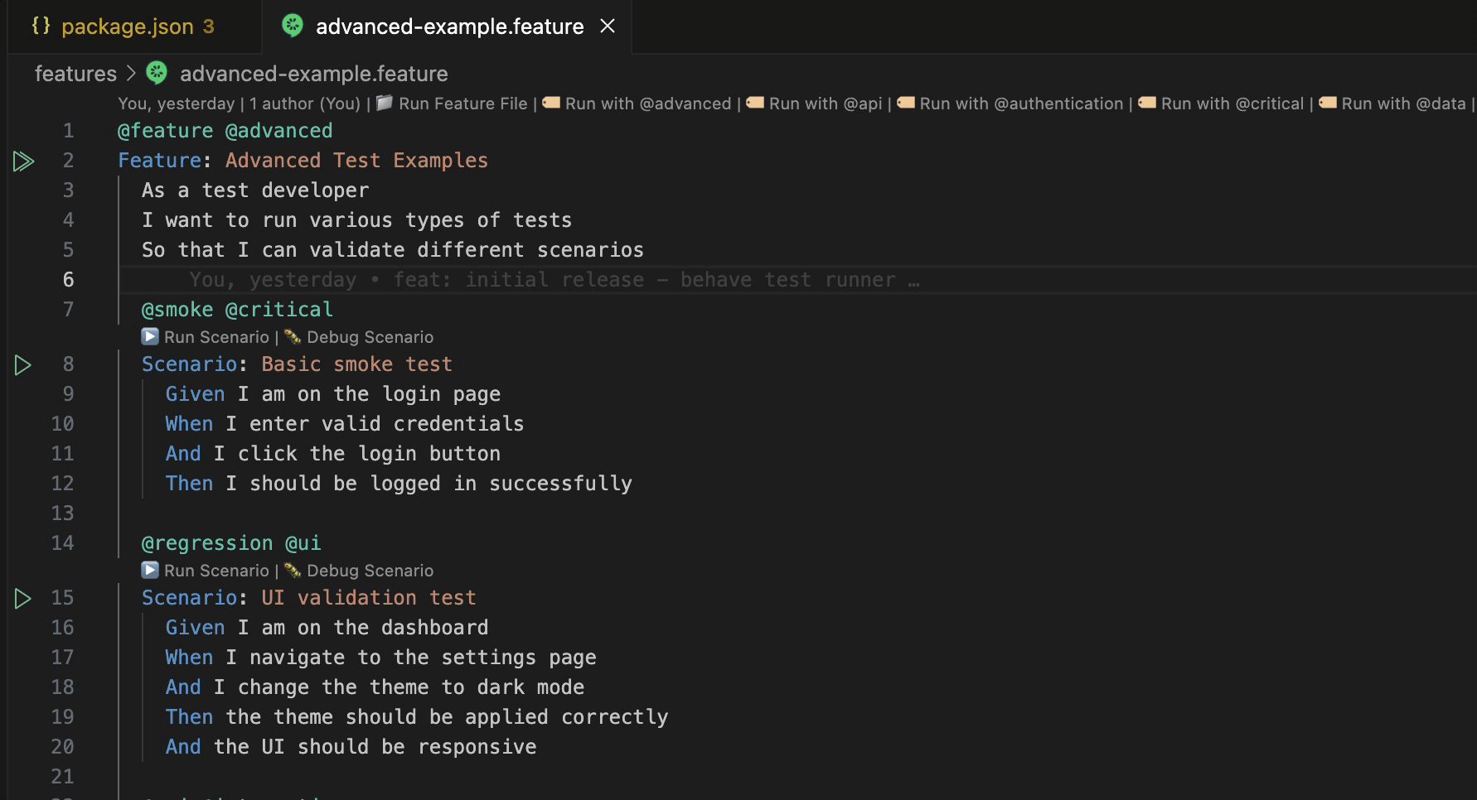Debug Scenario for Basic smoke test
This screenshot has width=1477, height=800.
[x=370, y=337]
